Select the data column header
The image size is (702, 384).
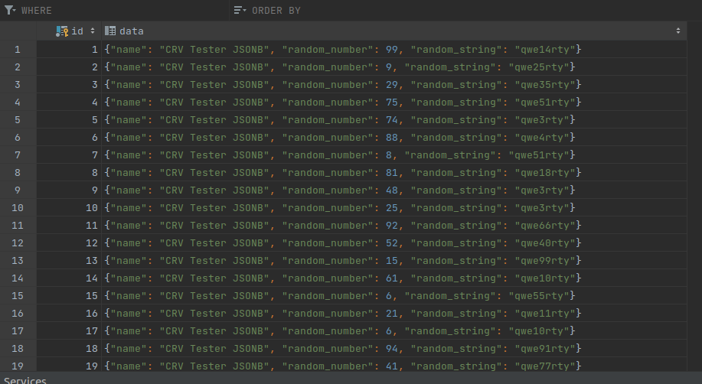(383, 31)
